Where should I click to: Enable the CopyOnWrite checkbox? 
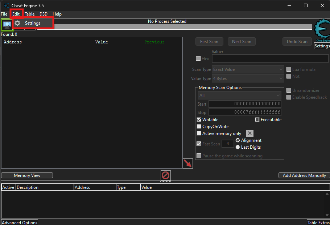click(199, 127)
